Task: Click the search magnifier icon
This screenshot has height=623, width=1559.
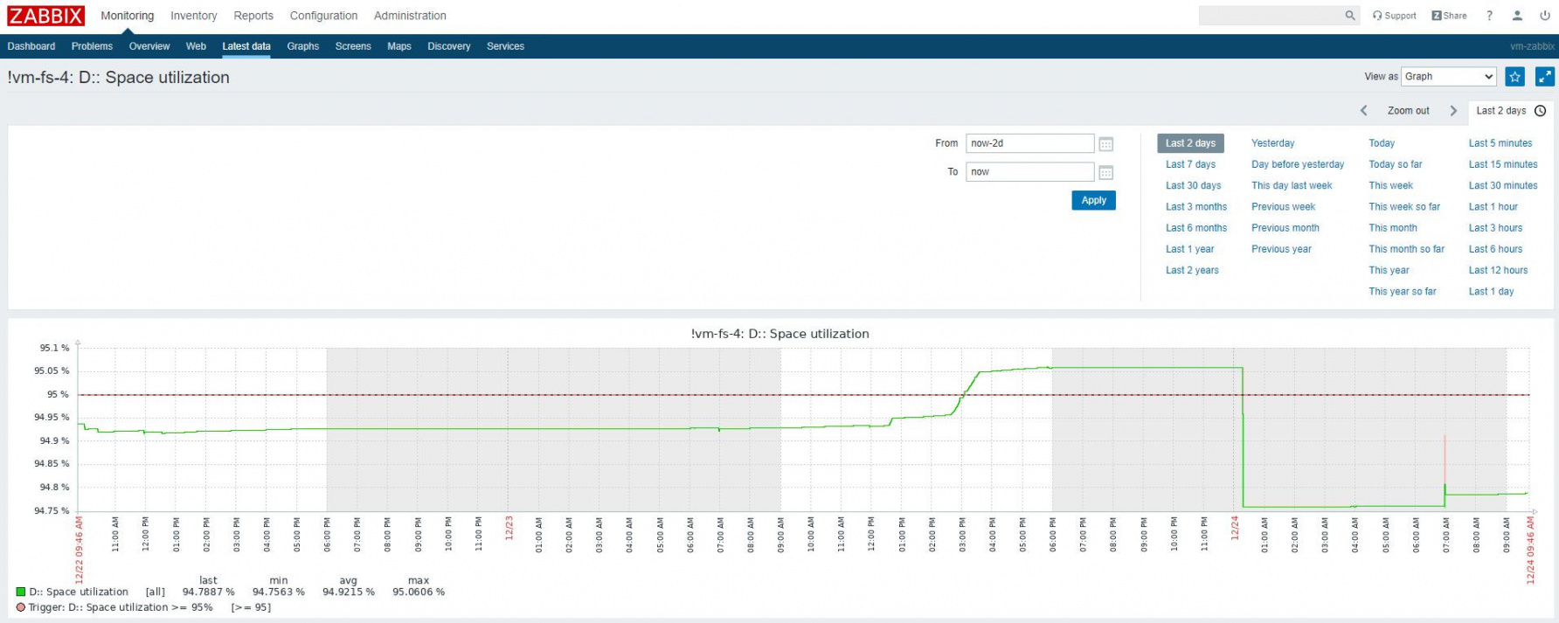Action: click(1349, 16)
